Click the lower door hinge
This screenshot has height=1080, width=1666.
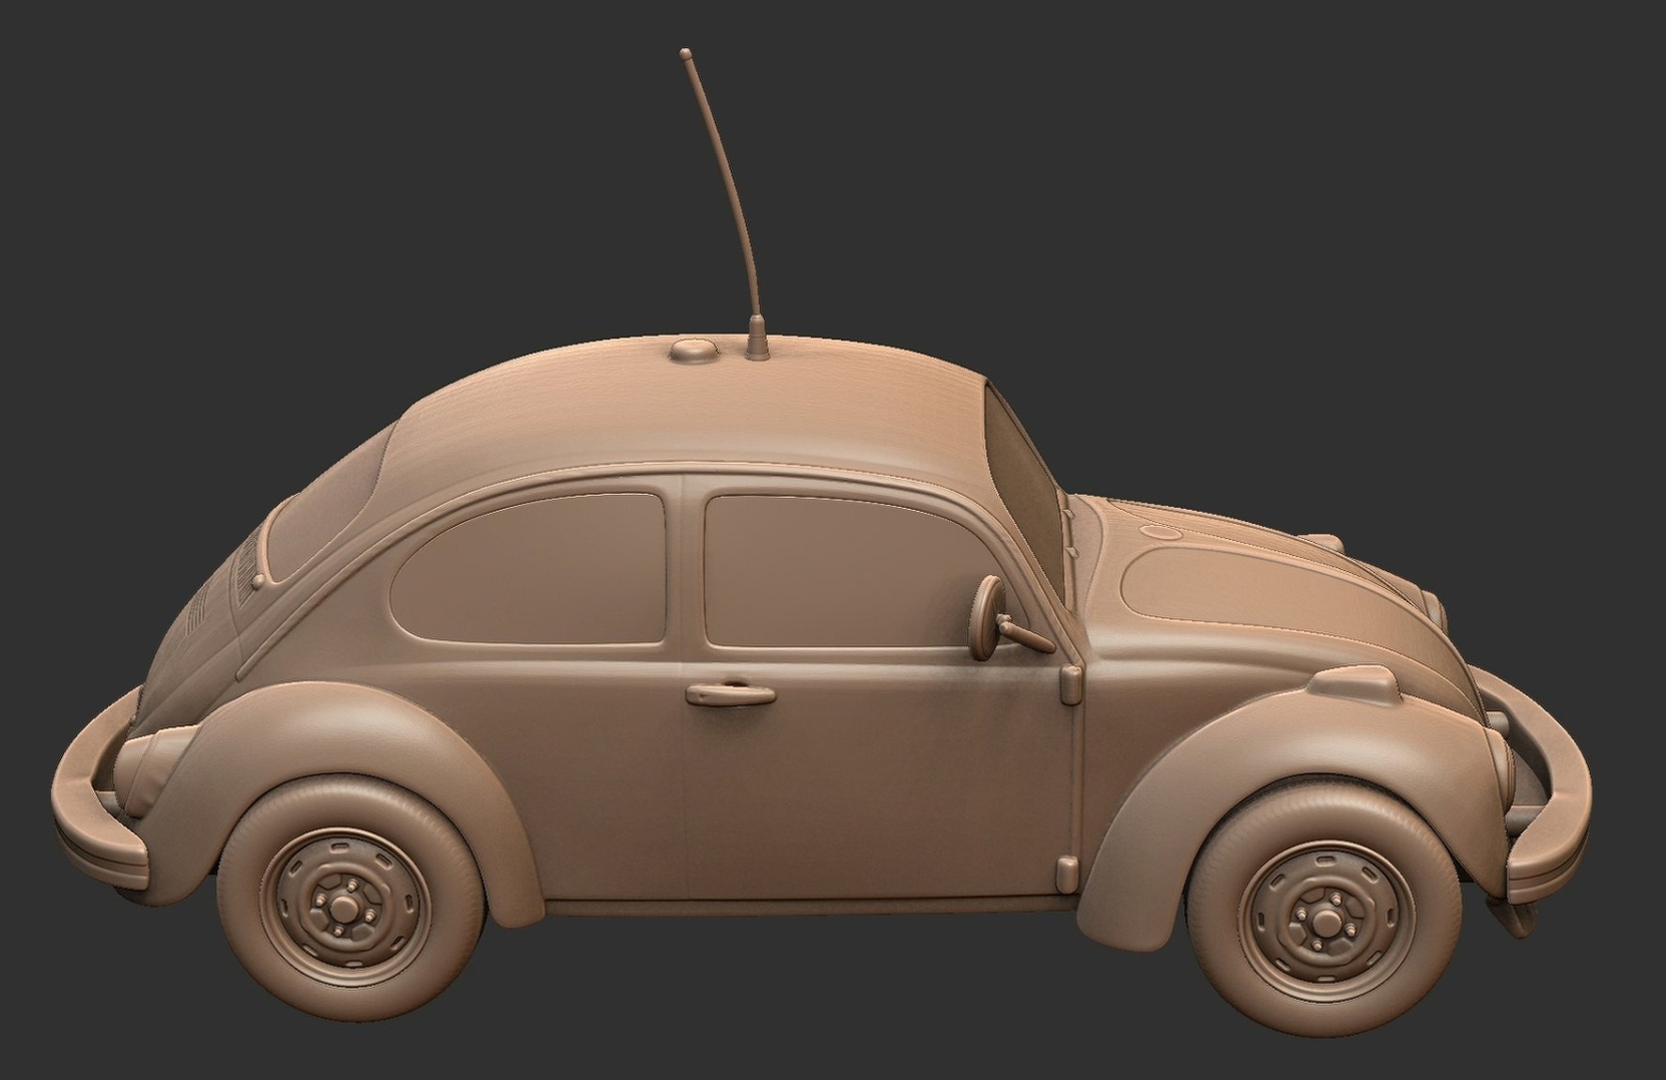tap(1067, 873)
